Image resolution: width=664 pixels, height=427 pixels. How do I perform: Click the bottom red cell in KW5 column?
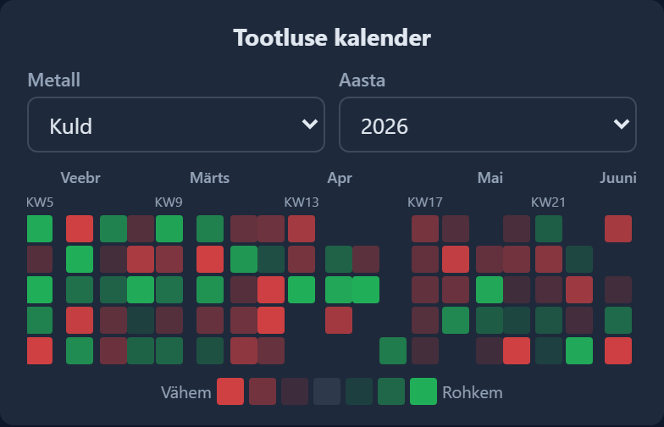(40, 351)
